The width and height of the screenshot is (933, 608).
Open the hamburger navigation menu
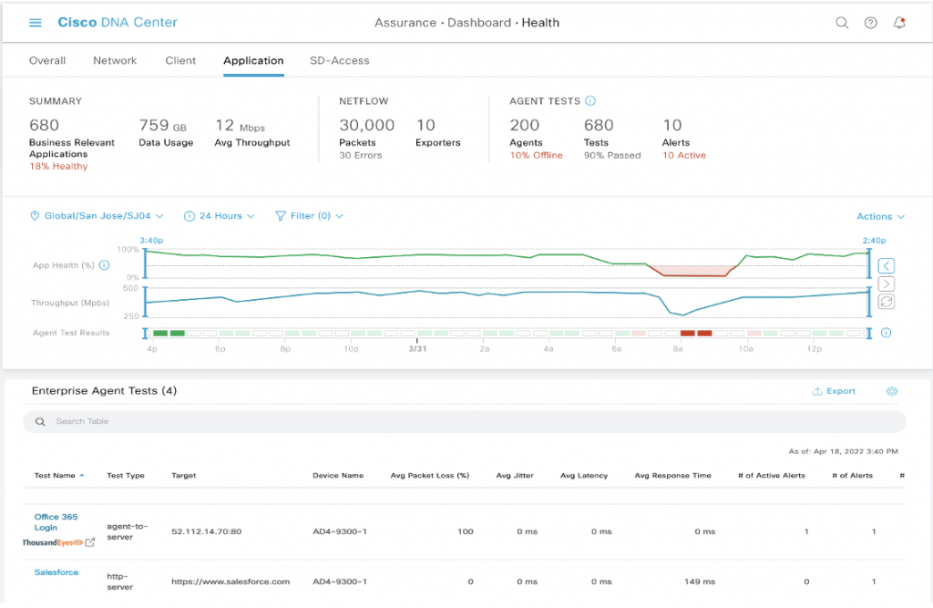tap(36, 23)
